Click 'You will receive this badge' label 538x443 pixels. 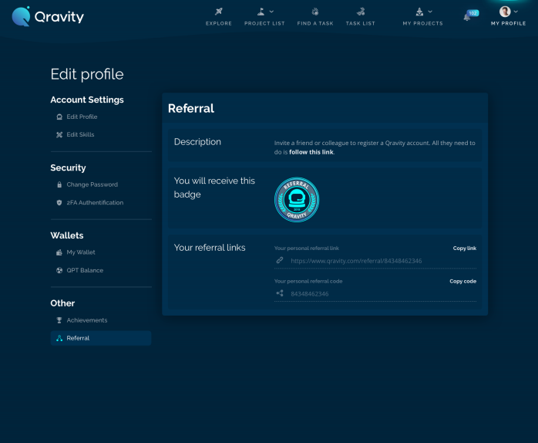(x=214, y=188)
